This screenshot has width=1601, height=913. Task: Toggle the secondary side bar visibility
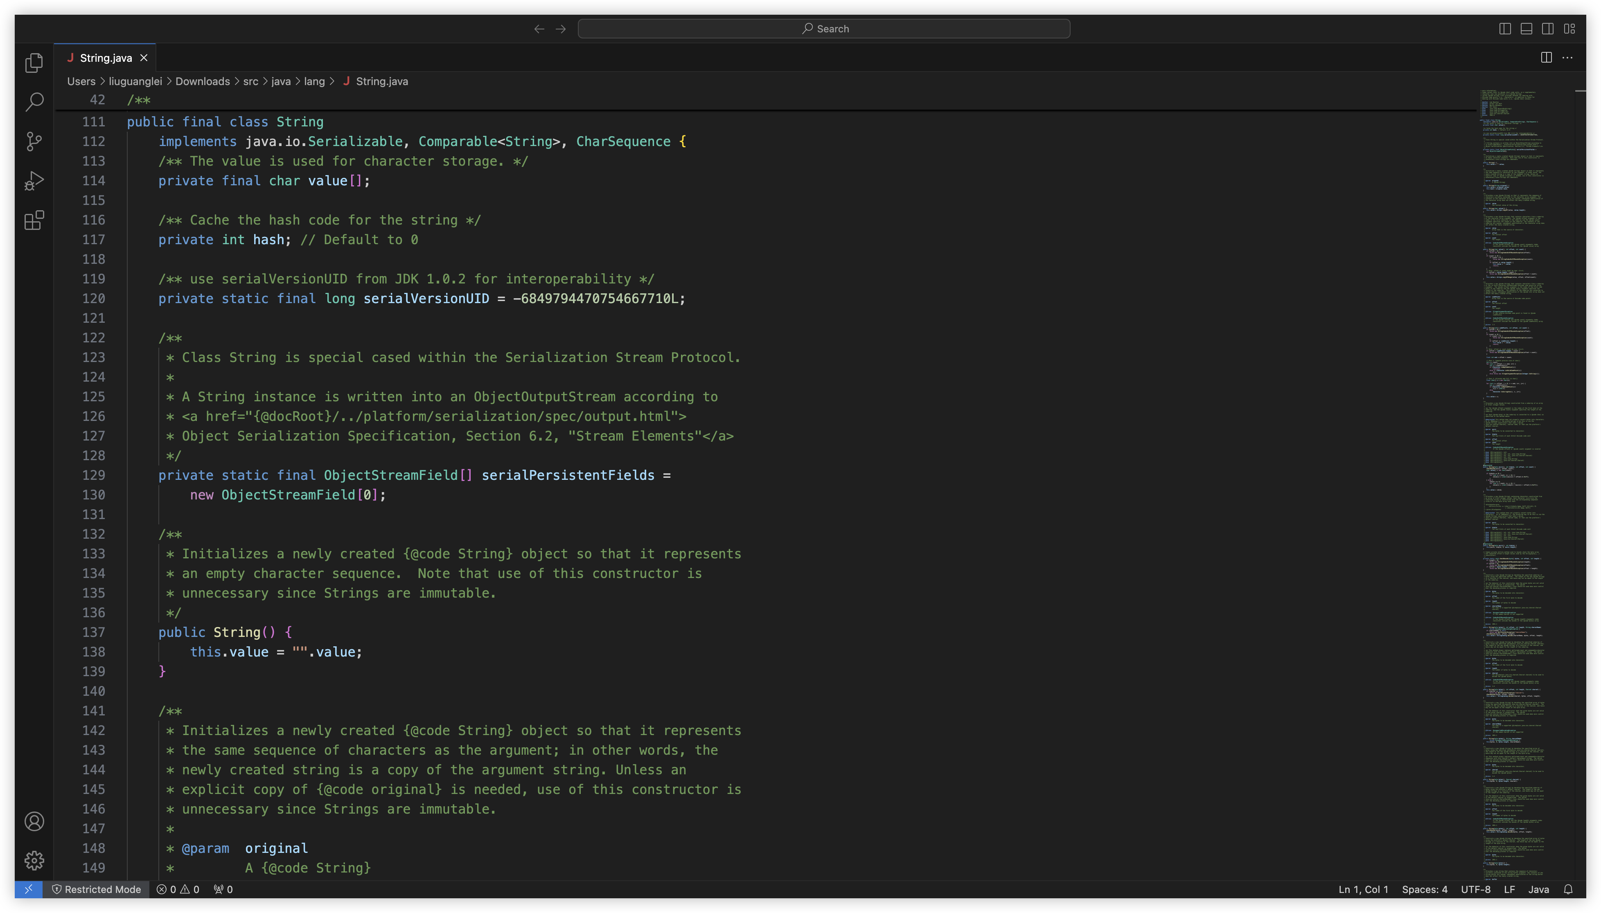[1548, 29]
